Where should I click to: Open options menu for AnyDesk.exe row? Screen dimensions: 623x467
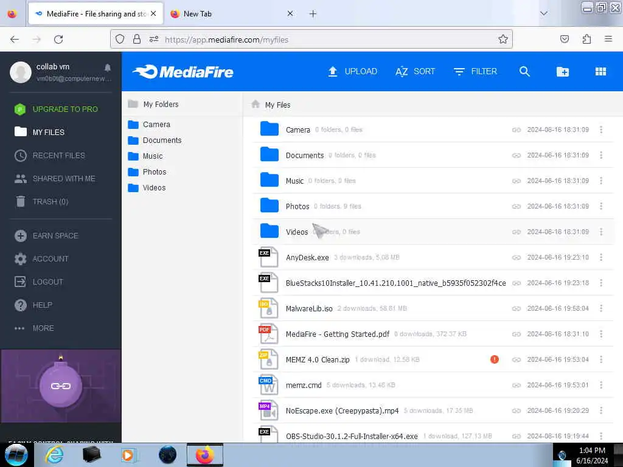click(x=601, y=257)
